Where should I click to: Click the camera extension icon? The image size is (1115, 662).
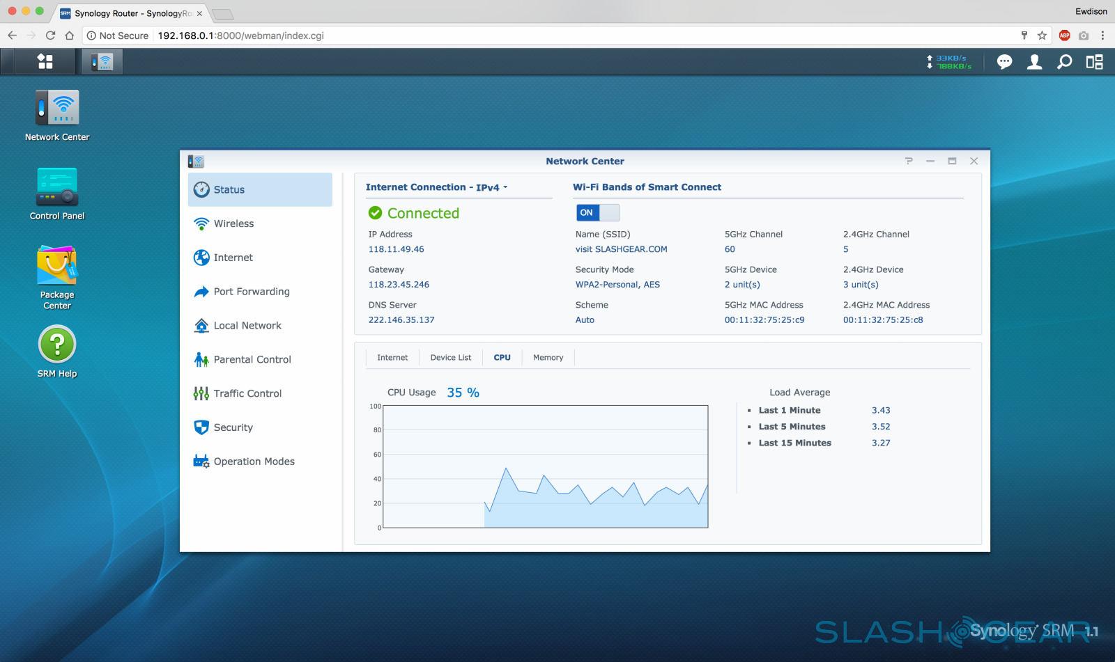(1084, 36)
